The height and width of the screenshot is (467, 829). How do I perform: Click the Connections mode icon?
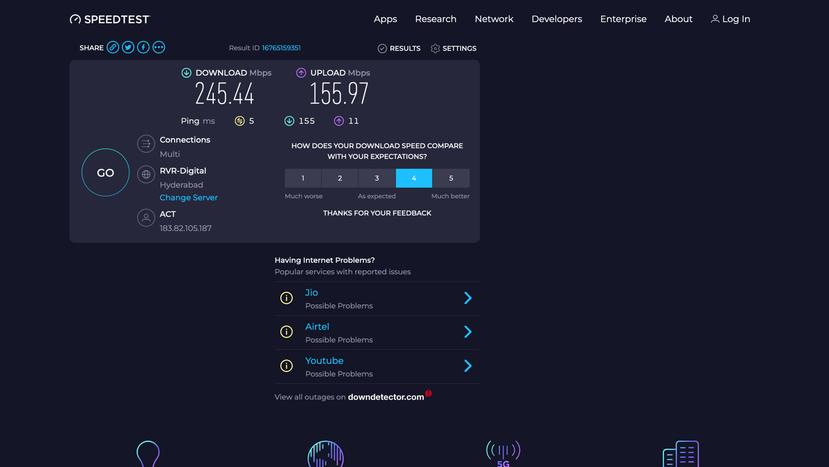146,144
